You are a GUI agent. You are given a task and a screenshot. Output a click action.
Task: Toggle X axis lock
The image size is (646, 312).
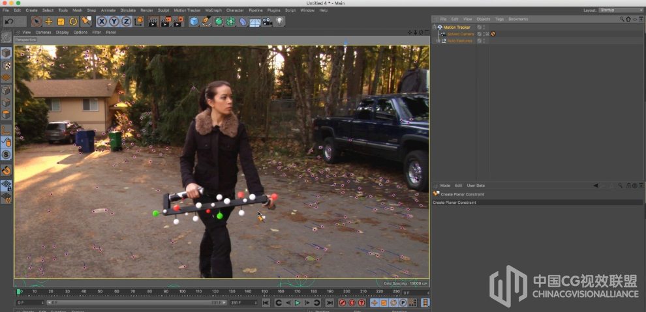tap(102, 21)
